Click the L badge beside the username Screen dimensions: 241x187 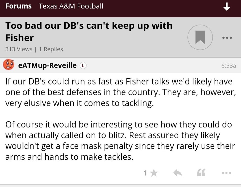[x=83, y=66]
